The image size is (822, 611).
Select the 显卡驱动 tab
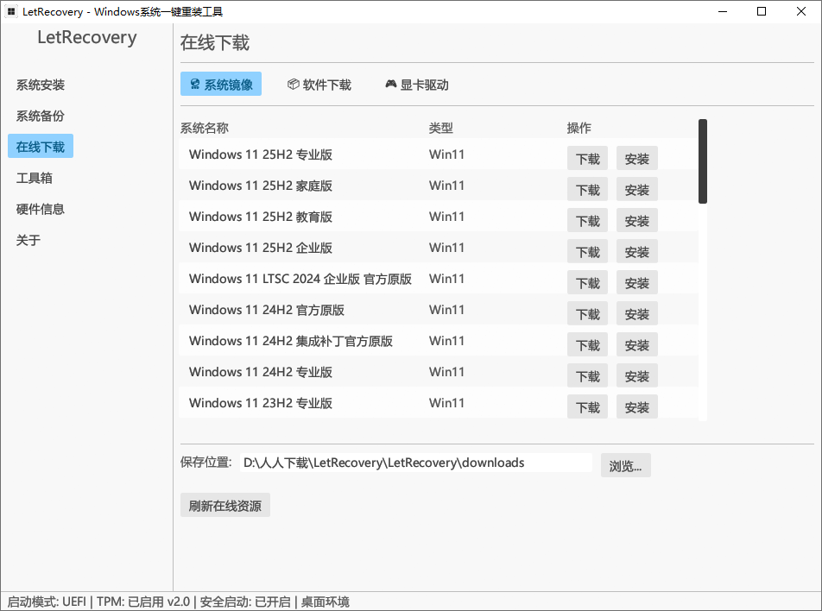(x=416, y=84)
